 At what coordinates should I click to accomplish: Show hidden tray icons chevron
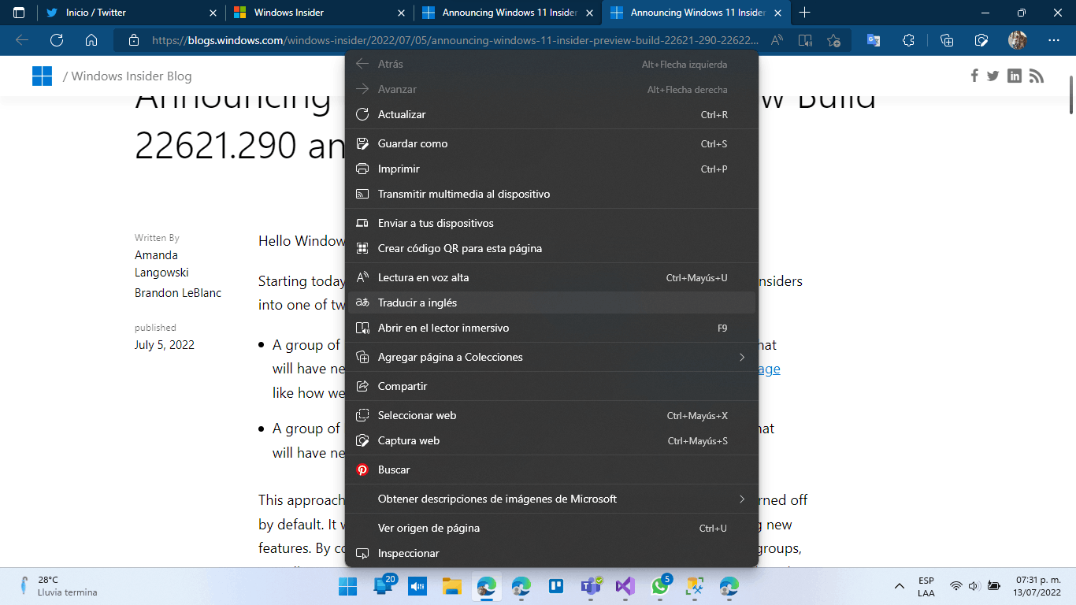click(x=899, y=586)
